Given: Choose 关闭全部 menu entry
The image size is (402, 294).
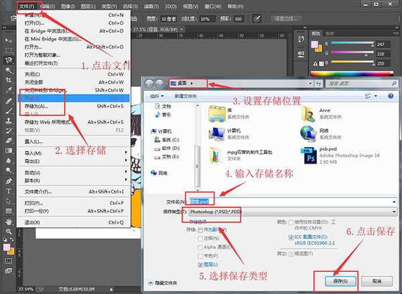Looking at the screenshot, I should coord(74,82).
